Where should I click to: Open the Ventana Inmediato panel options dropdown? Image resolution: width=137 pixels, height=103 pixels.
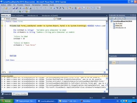[x=103, y=76]
